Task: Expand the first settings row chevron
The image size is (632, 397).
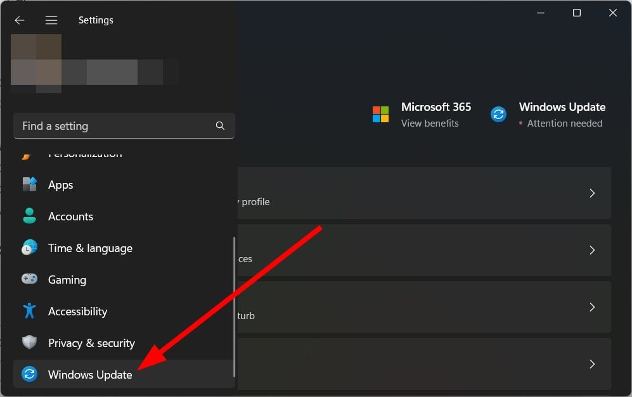Action: pyautogui.click(x=592, y=193)
